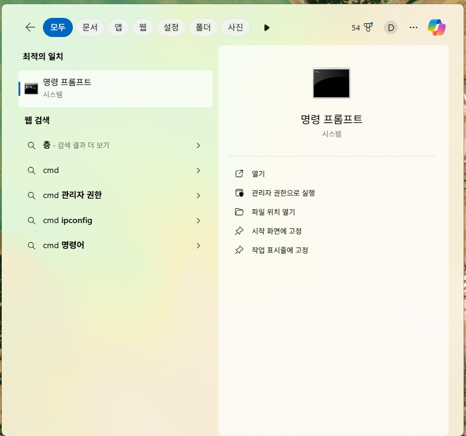466x436 pixels.
Task: Click 열기 to open Command Prompt
Action: [x=258, y=174]
